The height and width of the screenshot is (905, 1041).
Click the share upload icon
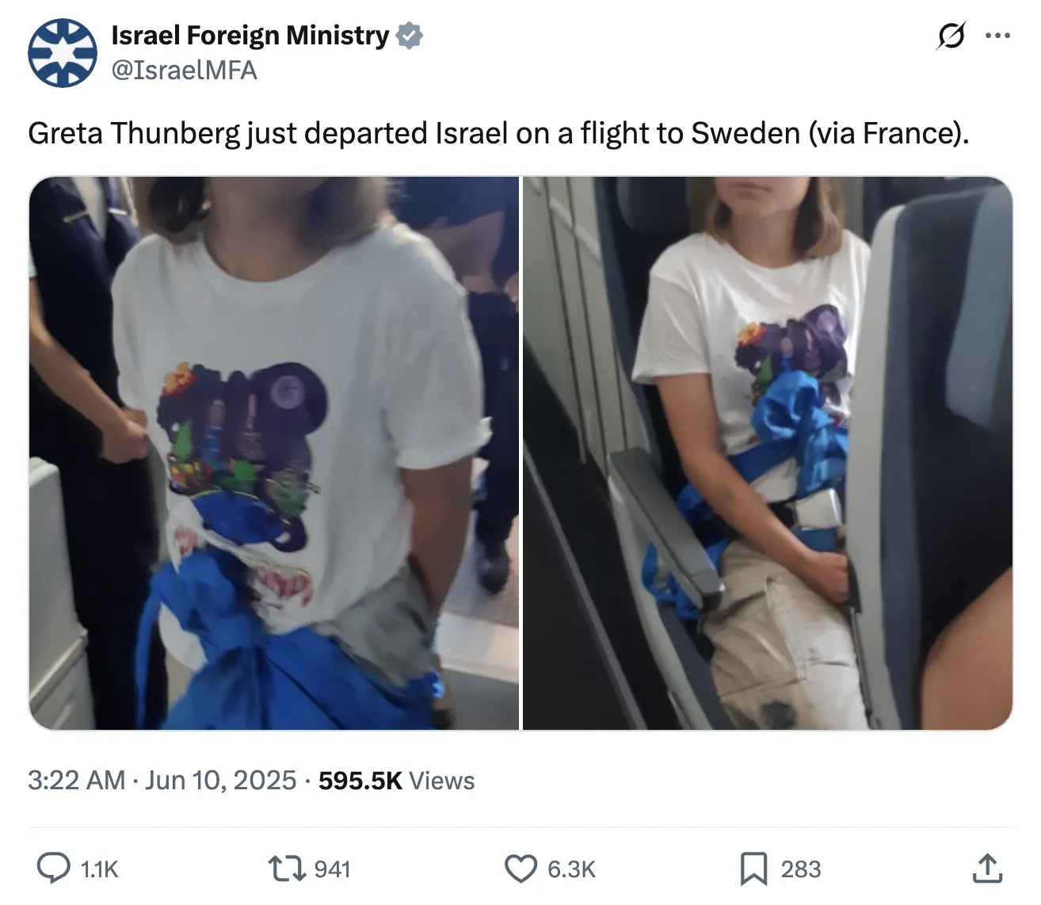pyautogui.click(x=987, y=869)
